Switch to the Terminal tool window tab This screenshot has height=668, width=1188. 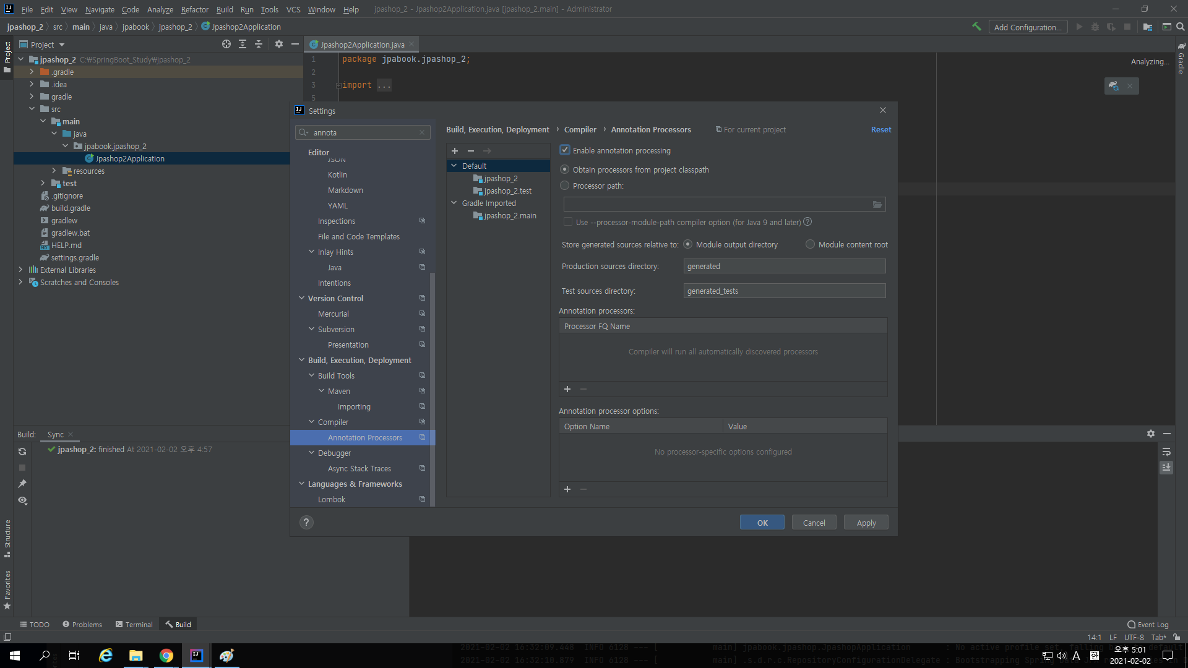pyautogui.click(x=134, y=625)
